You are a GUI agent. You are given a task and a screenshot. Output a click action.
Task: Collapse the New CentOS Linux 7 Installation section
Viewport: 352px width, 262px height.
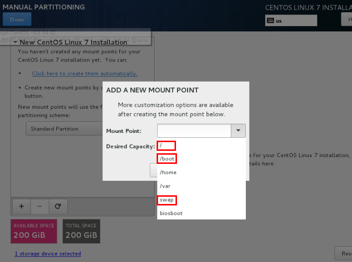tap(15, 42)
